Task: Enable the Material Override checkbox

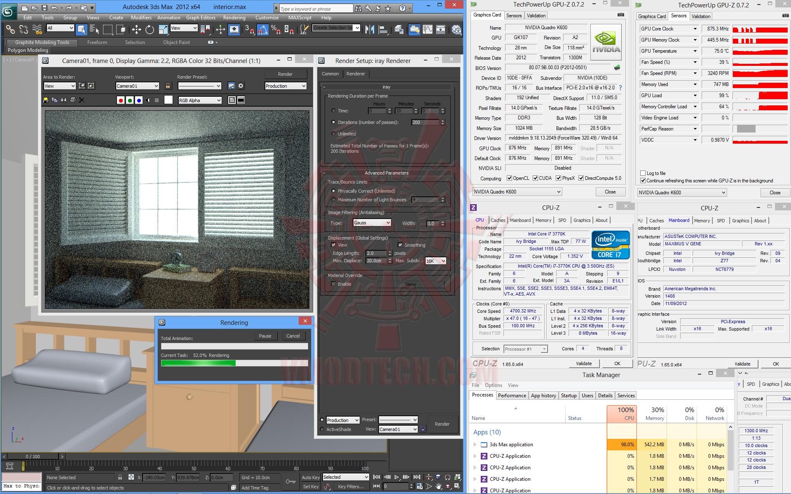Action: (x=333, y=284)
